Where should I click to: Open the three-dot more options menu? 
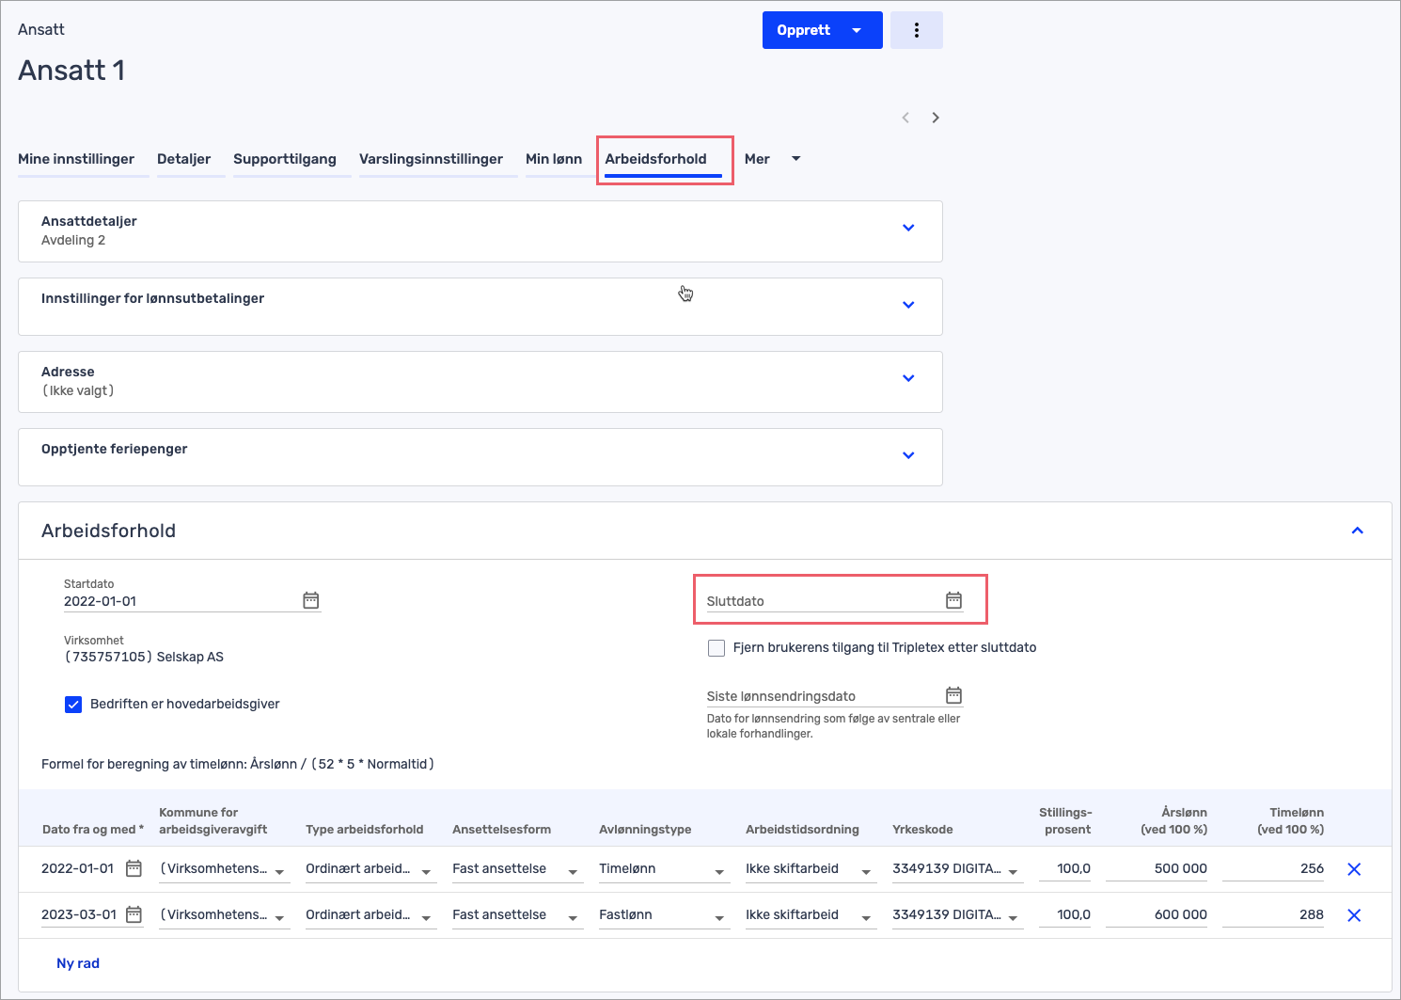pos(916,30)
